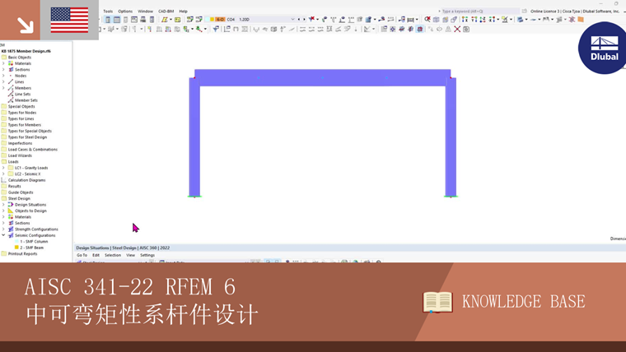Open the Window menu

click(145, 12)
